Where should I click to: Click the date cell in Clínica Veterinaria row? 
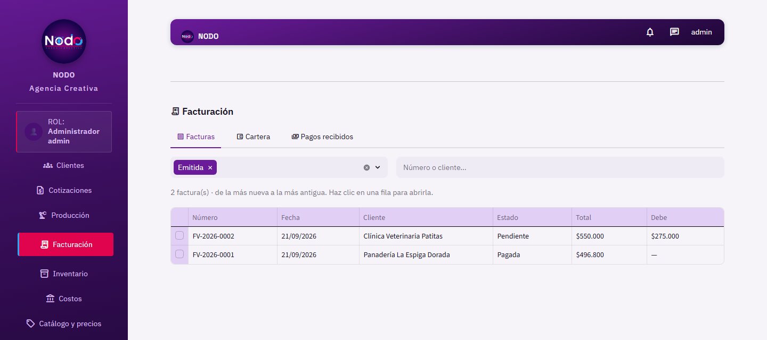(x=318, y=236)
